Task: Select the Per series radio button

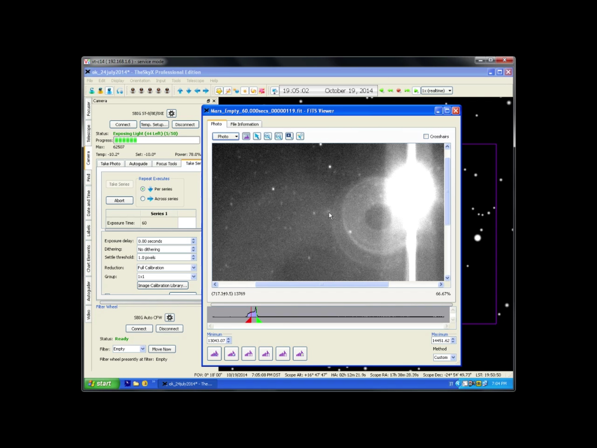Action: (x=143, y=189)
